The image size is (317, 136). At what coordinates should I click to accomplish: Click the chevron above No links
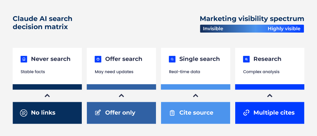[47, 96]
